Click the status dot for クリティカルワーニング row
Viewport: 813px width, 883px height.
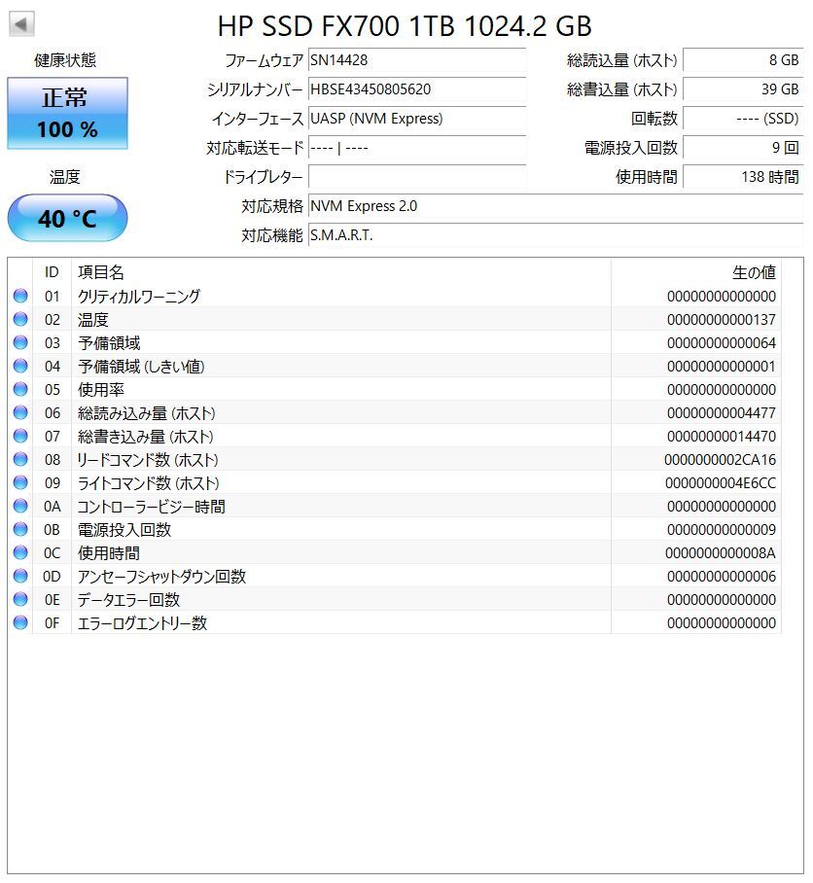(x=20, y=297)
